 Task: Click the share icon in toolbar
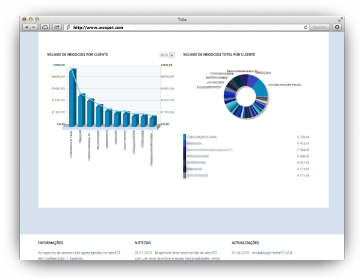57,27
